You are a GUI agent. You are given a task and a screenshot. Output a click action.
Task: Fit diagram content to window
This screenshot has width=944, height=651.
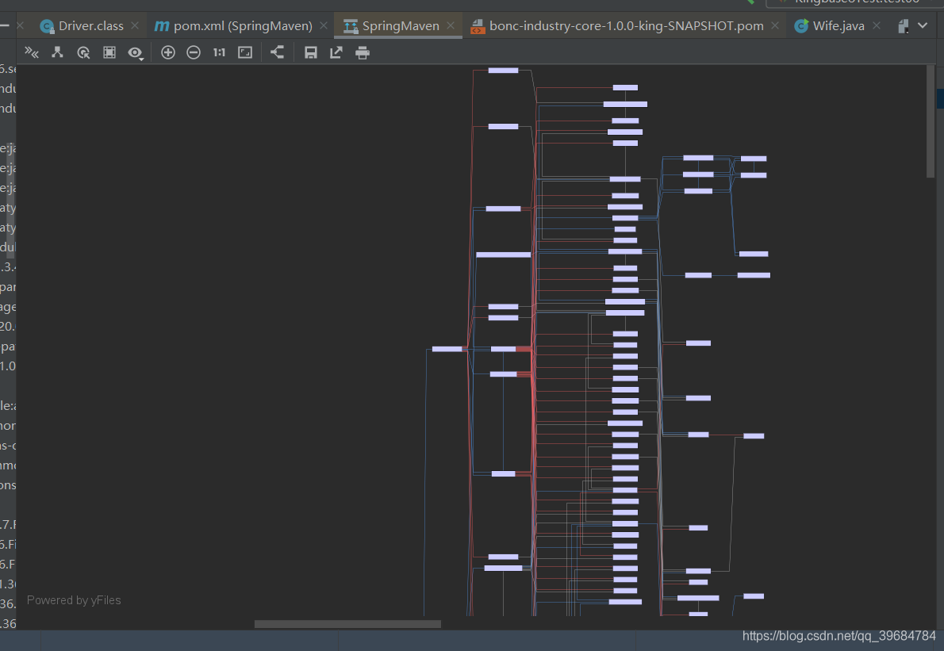pos(245,53)
